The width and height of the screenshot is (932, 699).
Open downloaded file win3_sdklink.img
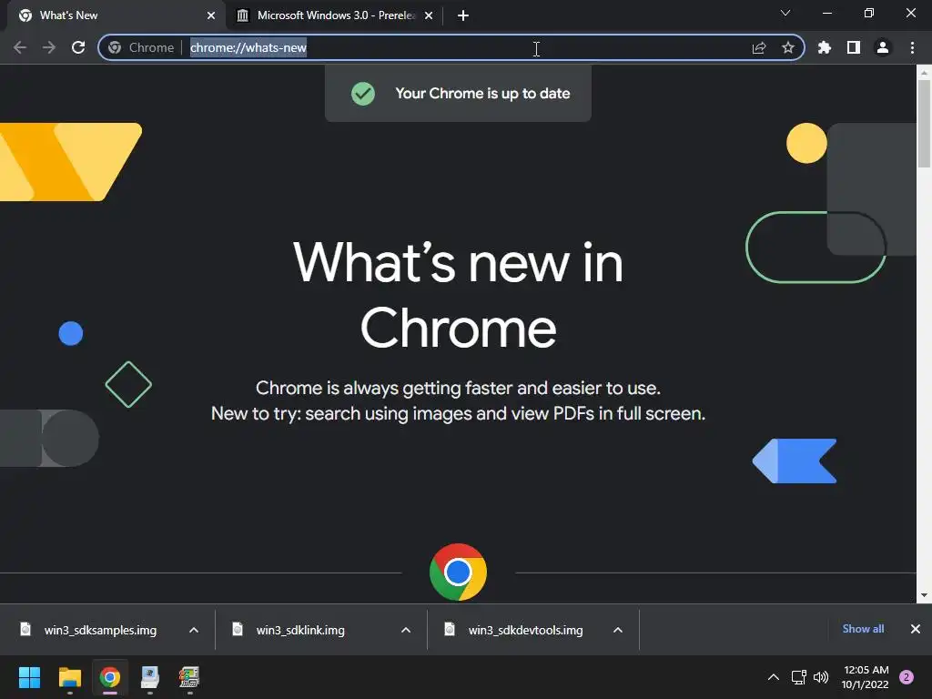[300, 630]
